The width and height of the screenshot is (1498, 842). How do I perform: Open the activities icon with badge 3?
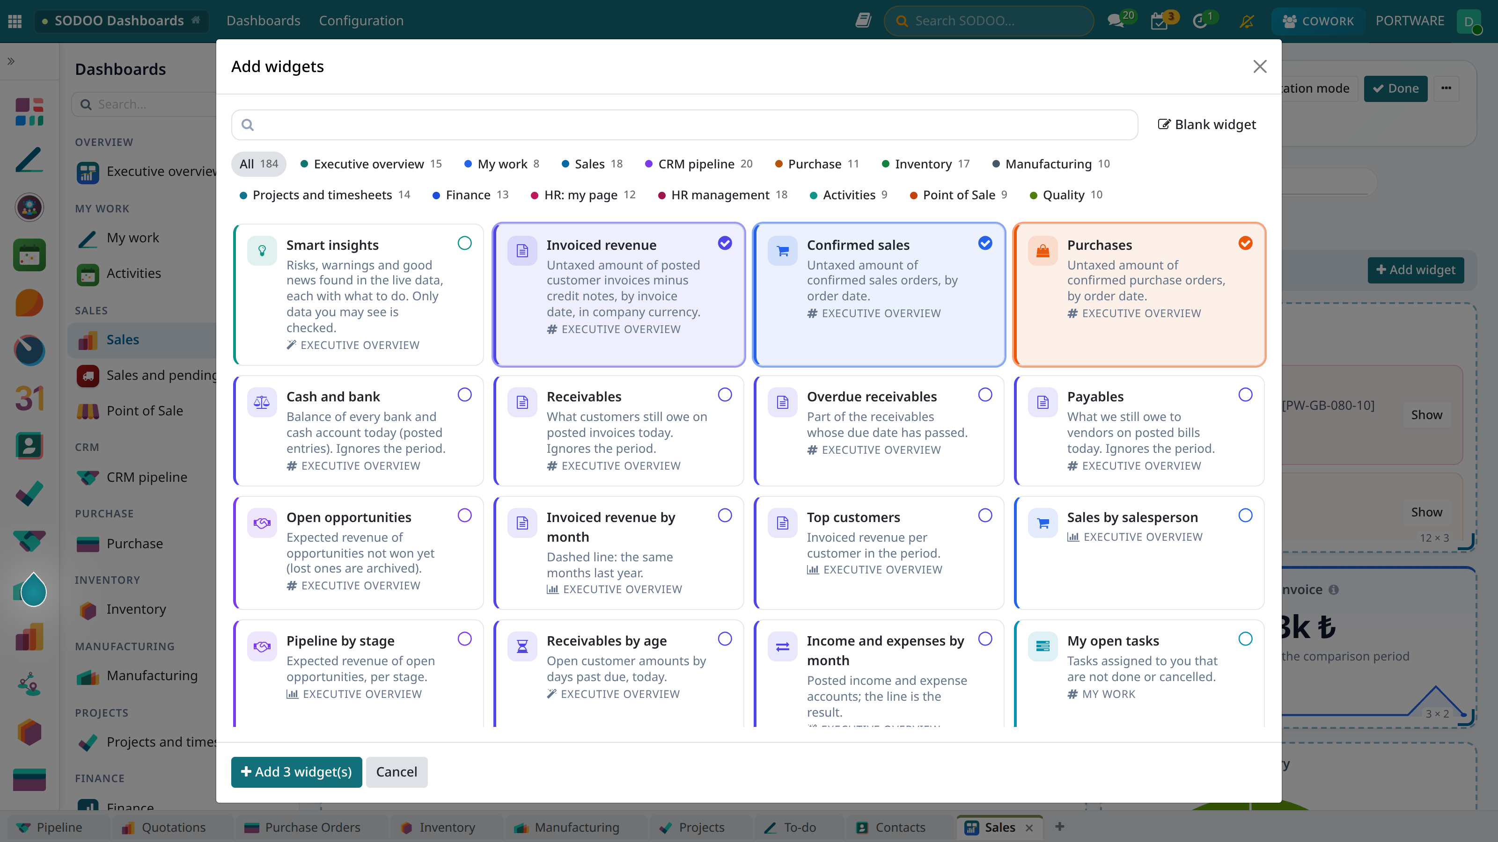tap(1159, 21)
